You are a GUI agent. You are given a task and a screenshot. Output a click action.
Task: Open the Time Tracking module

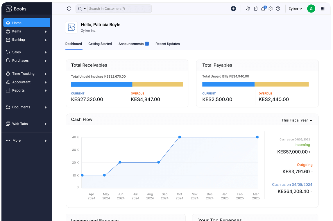coord(23,74)
